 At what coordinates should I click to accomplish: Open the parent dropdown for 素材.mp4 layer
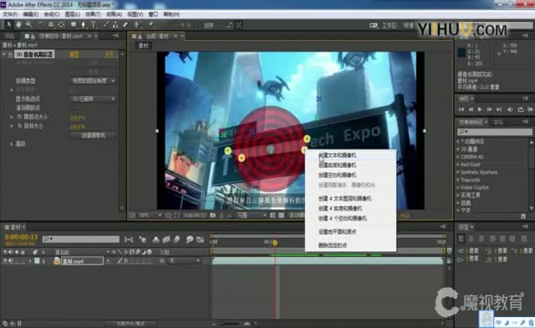point(184,261)
